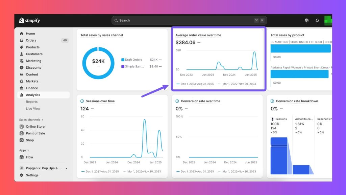
Task: Open Sessions over time report
Action: tap(100, 101)
